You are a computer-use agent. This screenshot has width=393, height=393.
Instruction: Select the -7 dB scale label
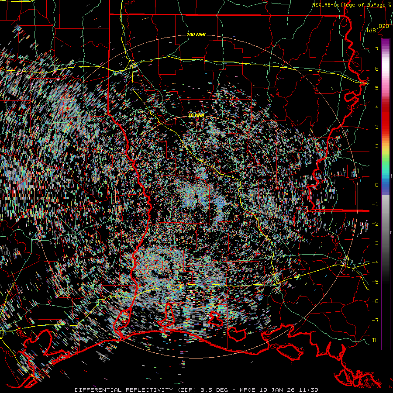click(375, 321)
